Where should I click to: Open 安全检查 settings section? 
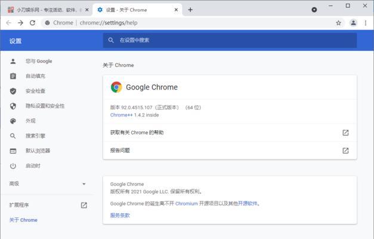(35, 91)
